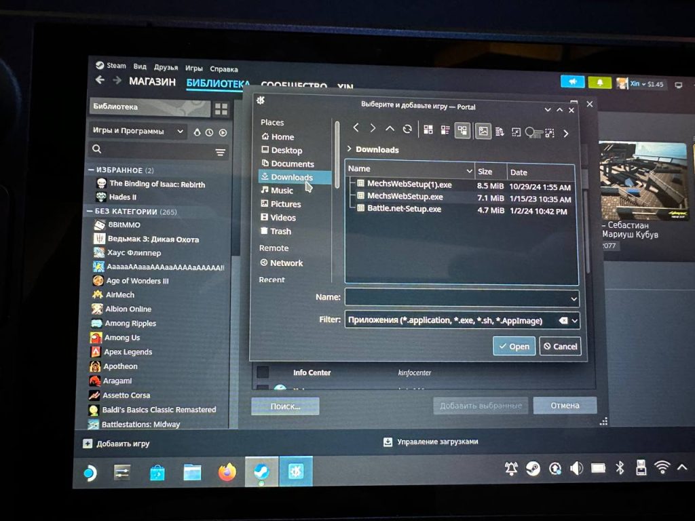The height and width of the screenshot is (521, 695).
Task: Open the Вид menu in Steam
Action: (x=140, y=67)
